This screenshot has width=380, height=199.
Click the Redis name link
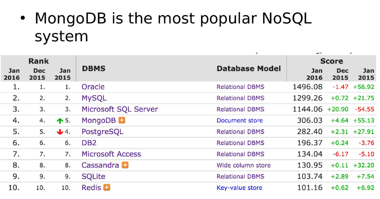pos(92,188)
